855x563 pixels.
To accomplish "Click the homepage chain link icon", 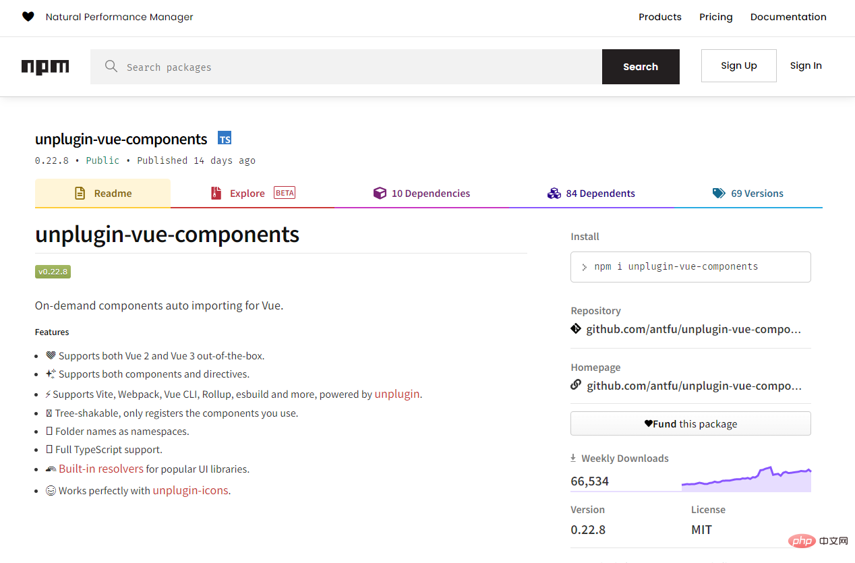I will (x=576, y=385).
